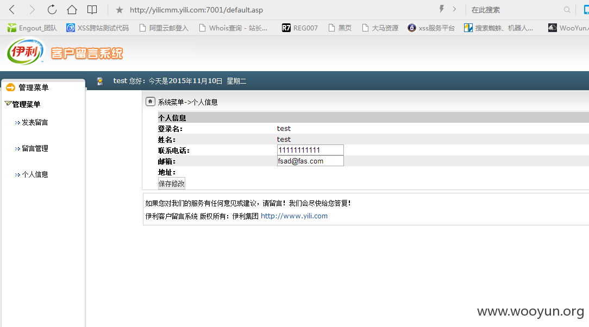Click the browser forward arrow
Screen dimensions: 589x327
pyautogui.click(x=32, y=10)
